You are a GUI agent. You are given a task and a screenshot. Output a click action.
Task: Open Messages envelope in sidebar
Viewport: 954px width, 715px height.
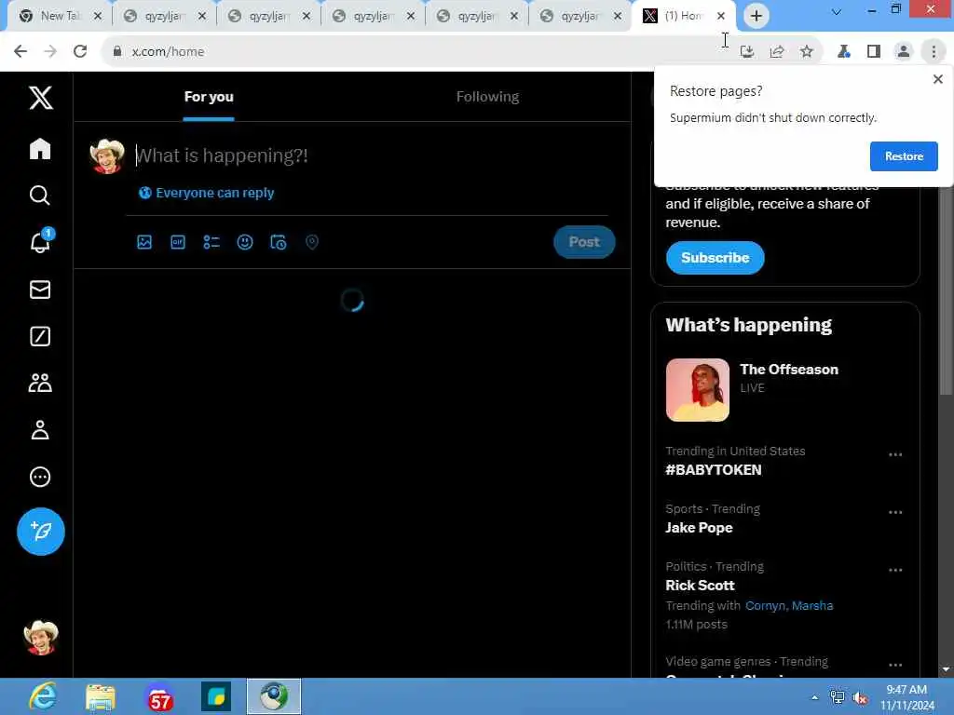[x=40, y=290]
